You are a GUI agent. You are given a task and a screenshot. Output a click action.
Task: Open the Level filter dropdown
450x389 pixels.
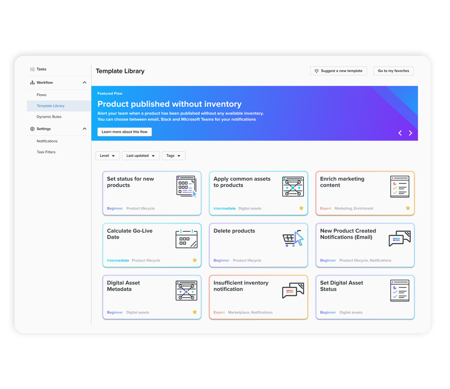point(108,156)
